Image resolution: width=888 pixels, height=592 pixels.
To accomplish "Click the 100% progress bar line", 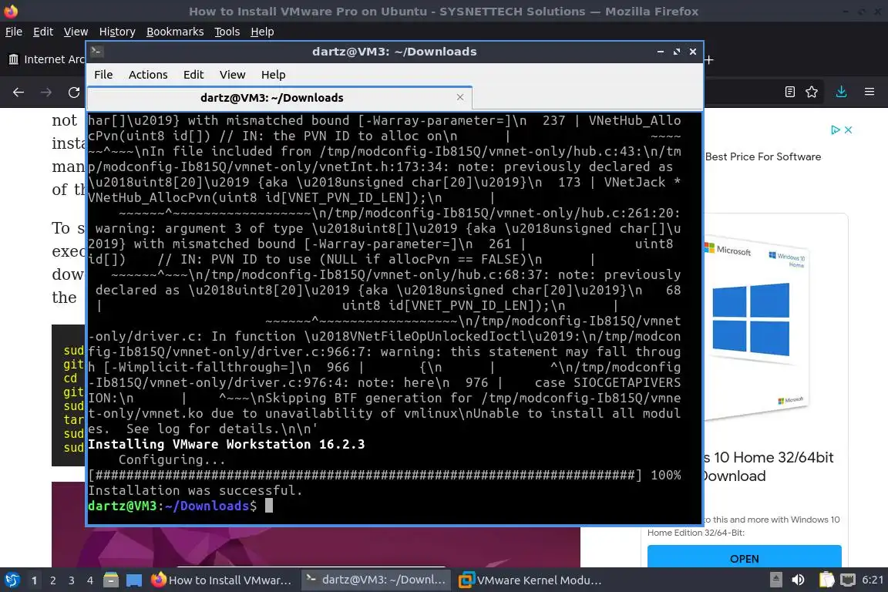I will (385, 476).
